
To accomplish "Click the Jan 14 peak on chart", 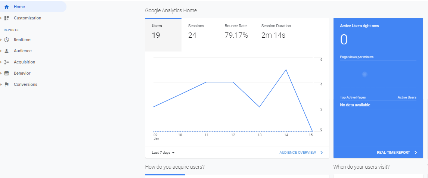I will coord(286,70).
